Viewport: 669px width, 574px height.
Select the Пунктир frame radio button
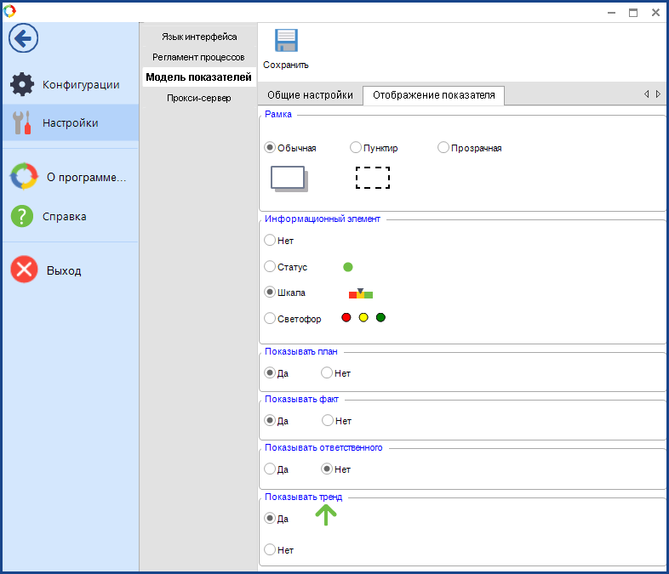pyautogui.click(x=356, y=147)
